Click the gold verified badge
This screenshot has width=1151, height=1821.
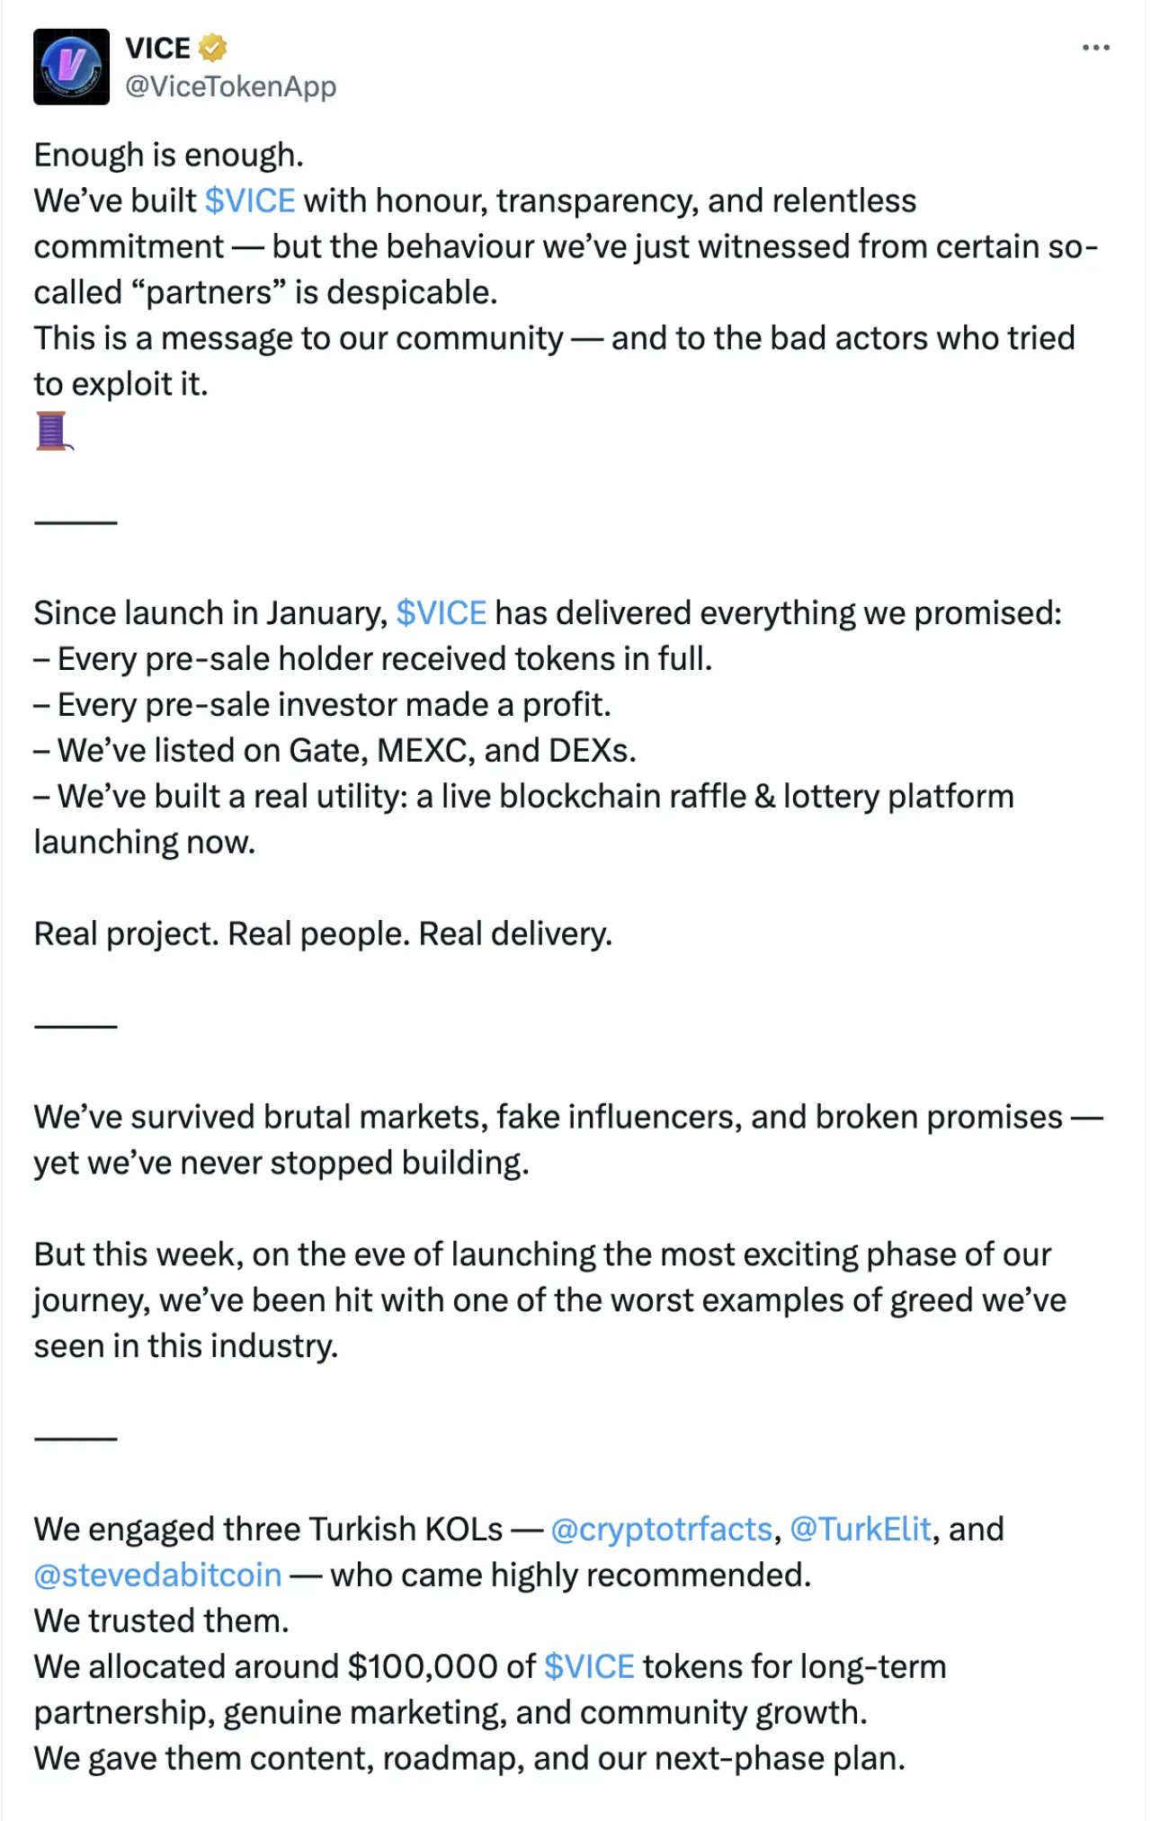[212, 48]
